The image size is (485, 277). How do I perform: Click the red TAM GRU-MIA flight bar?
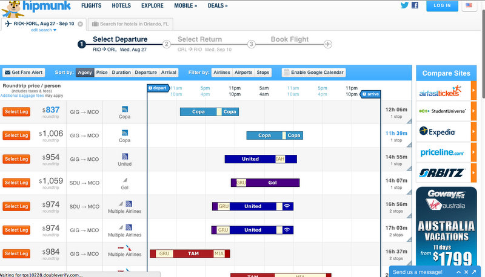tap(190, 253)
